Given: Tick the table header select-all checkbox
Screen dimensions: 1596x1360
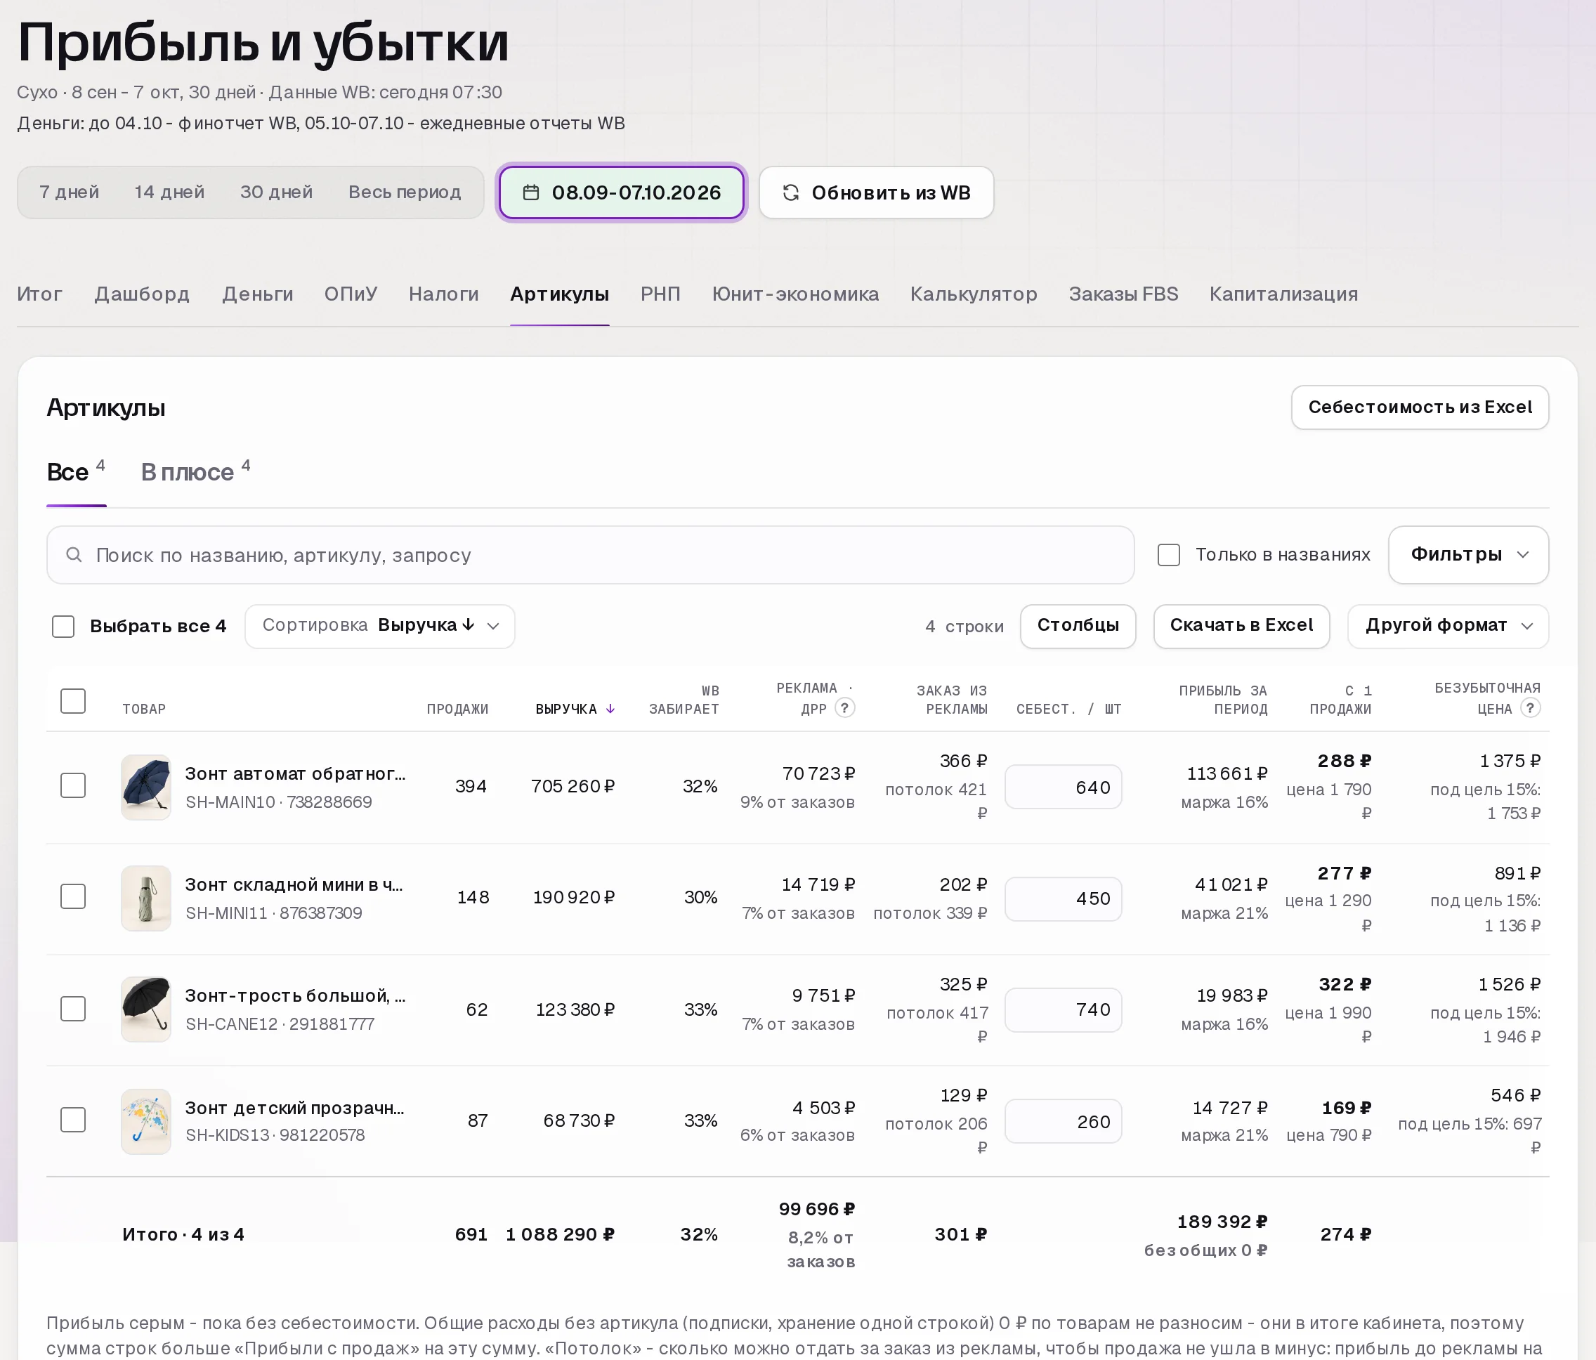Looking at the screenshot, I should (73, 701).
